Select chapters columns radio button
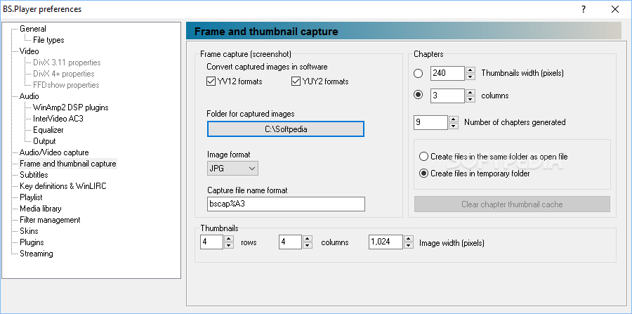The width and height of the screenshot is (632, 314). (419, 96)
